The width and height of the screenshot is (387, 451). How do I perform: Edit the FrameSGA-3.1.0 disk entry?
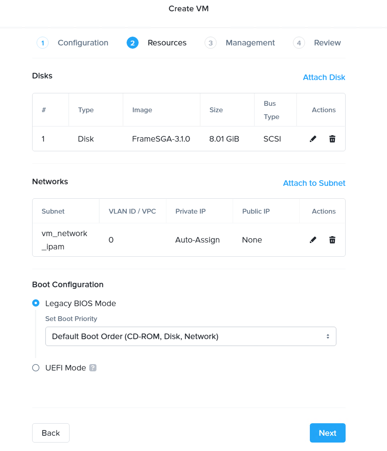coord(313,139)
